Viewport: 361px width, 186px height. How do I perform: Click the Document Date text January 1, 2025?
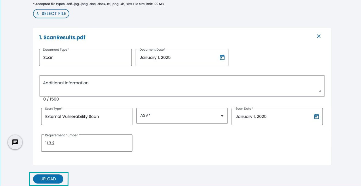pyautogui.click(x=155, y=58)
